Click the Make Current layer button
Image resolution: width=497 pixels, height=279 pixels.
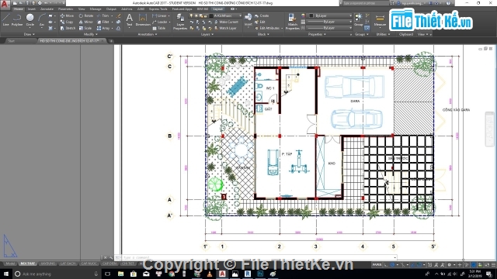click(x=226, y=22)
